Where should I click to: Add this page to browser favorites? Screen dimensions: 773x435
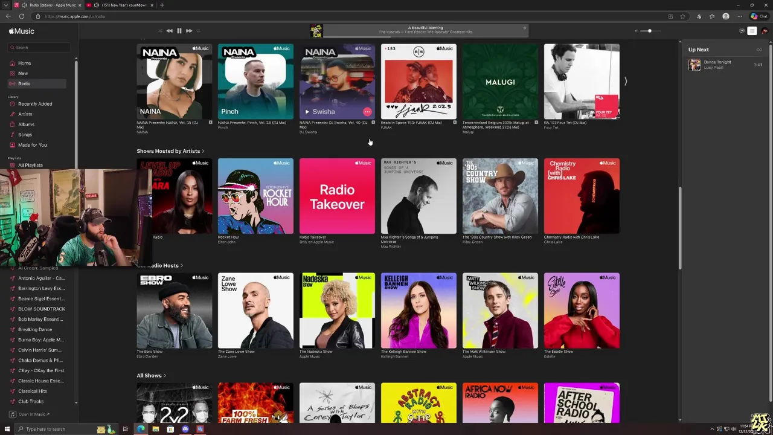[x=682, y=16]
